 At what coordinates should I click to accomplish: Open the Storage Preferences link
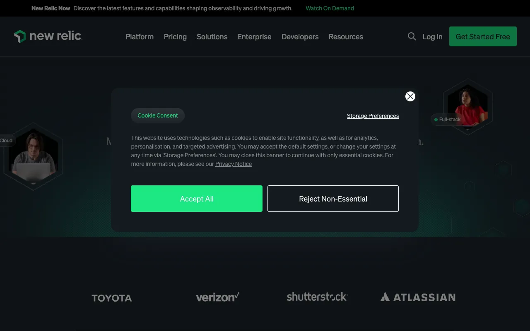372,116
